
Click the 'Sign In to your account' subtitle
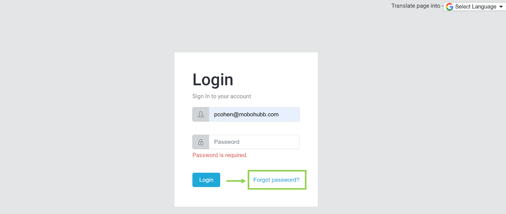coord(221,96)
